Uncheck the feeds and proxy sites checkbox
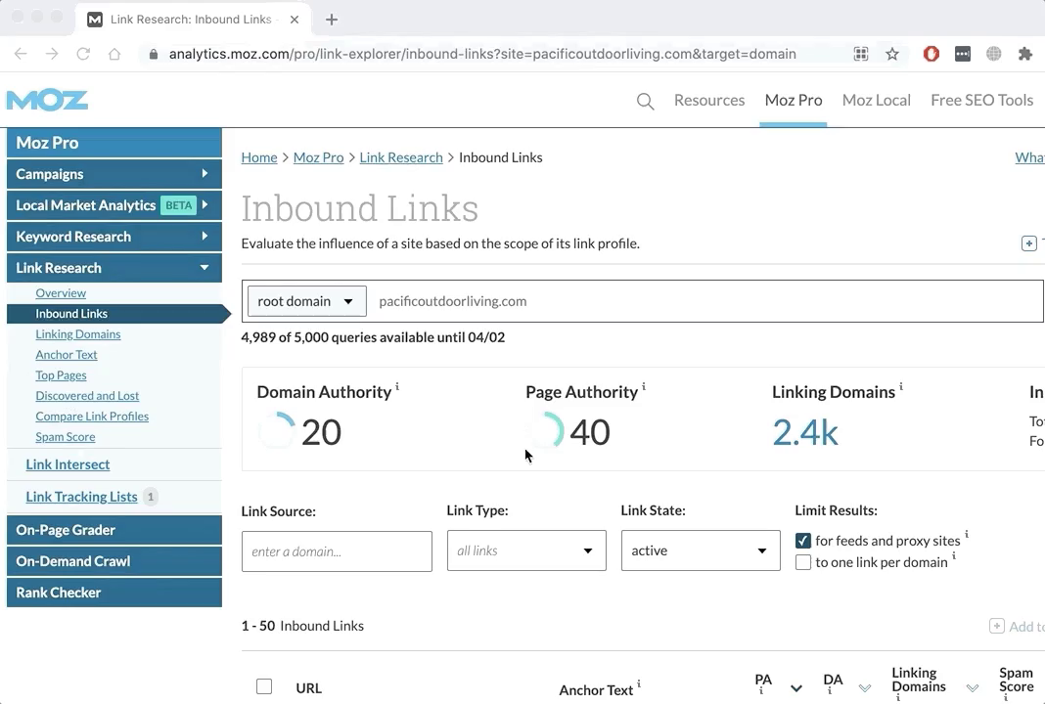The image size is (1045, 704). pos(803,541)
